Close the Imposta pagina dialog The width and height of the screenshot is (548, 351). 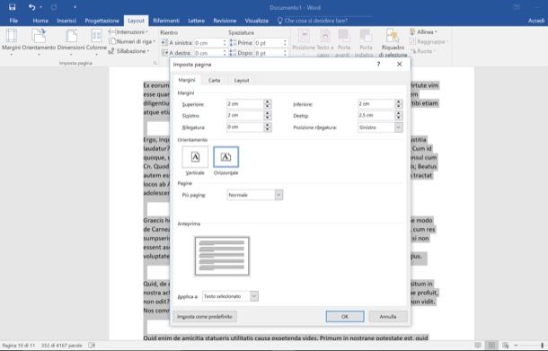tap(400, 64)
